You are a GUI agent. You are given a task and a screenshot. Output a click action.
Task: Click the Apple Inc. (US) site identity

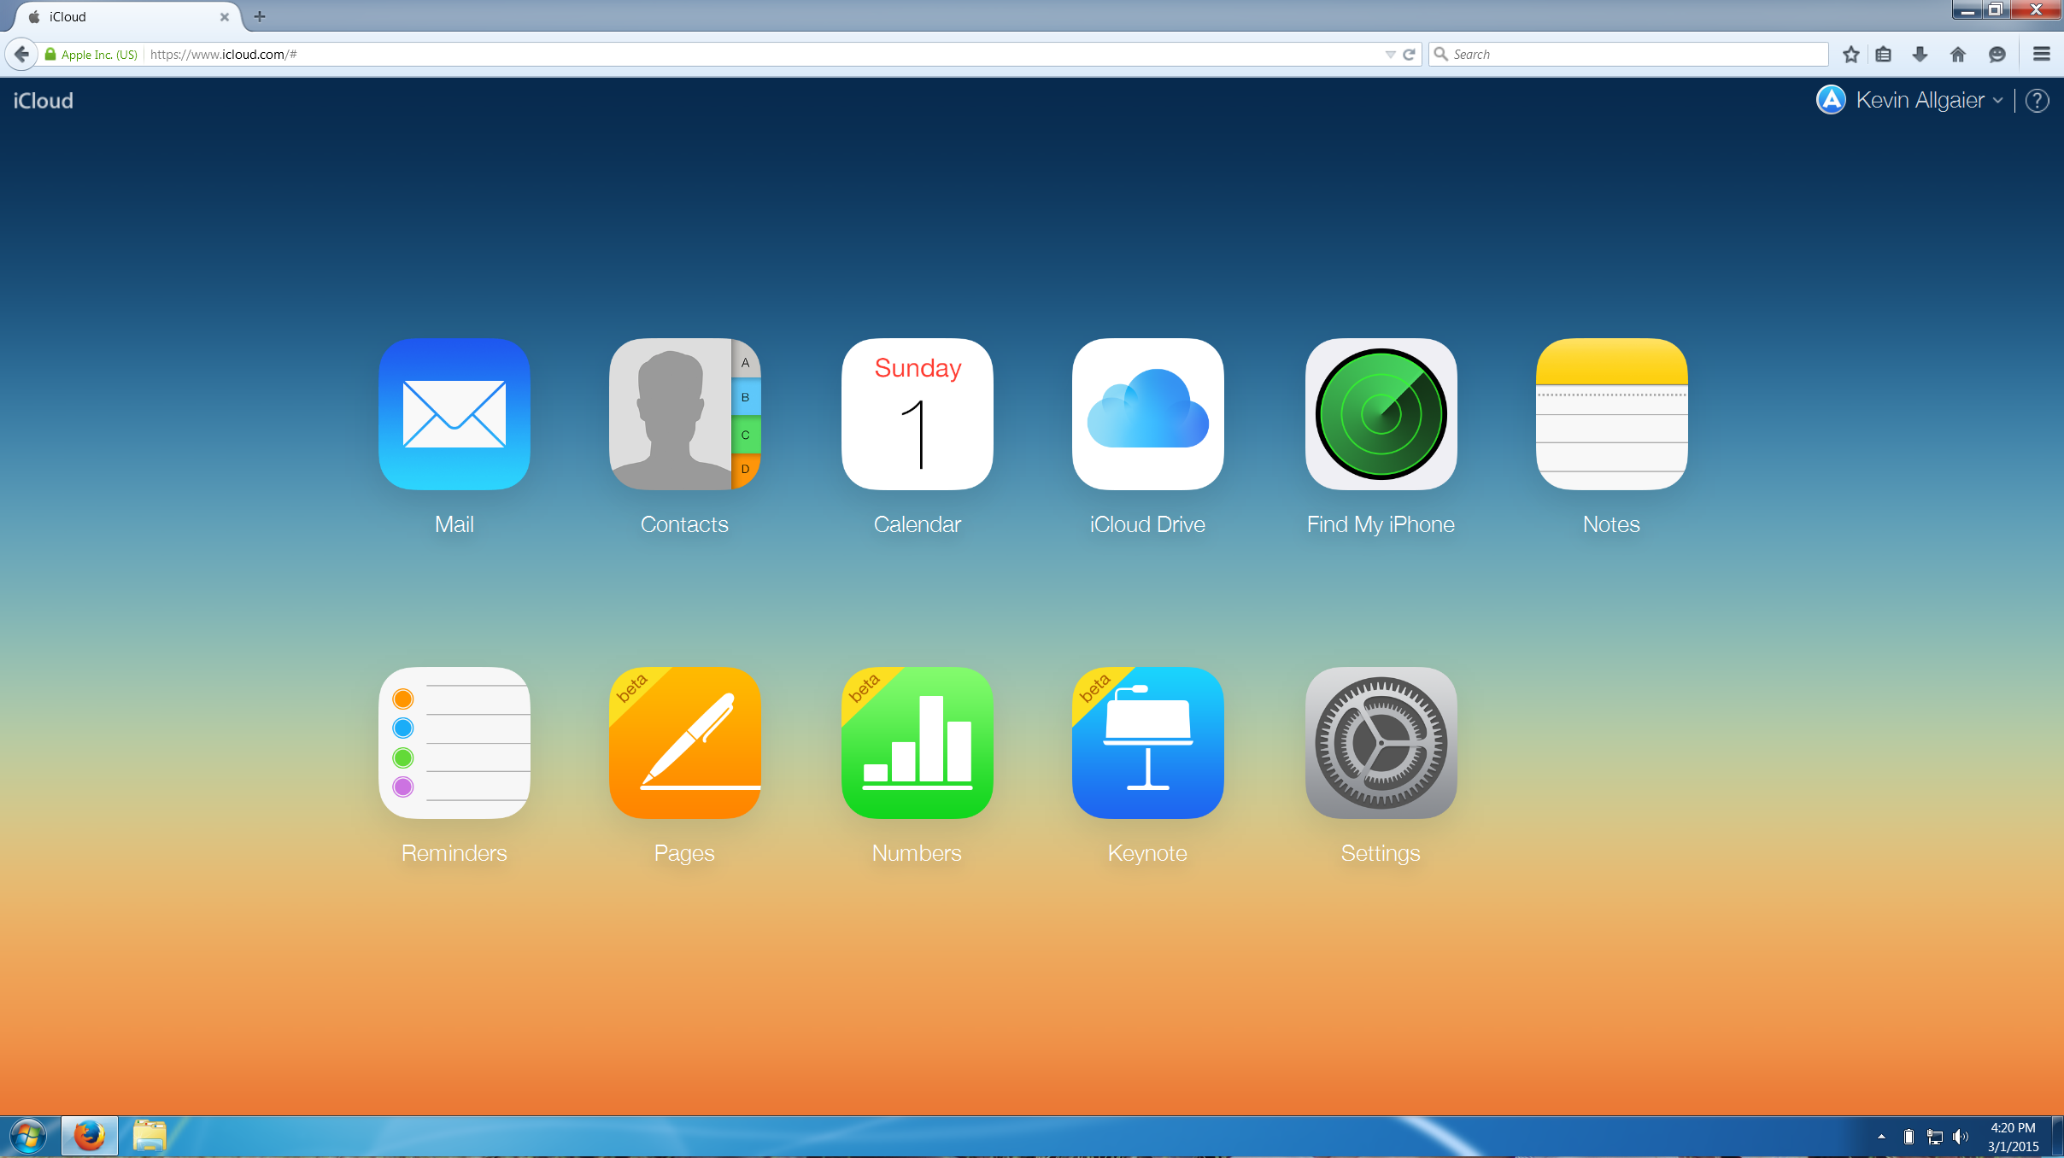[x=91, y=54]
